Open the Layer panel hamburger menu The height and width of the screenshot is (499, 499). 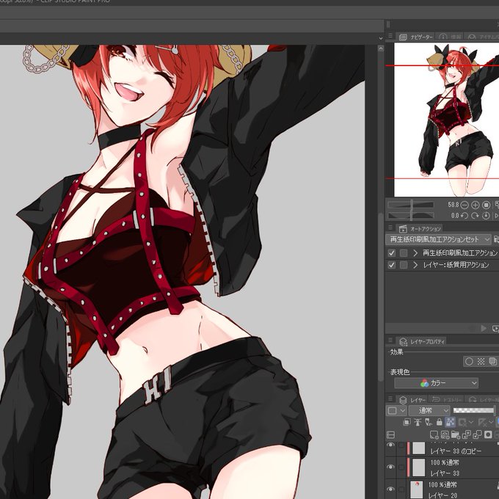tap(390, 399)
